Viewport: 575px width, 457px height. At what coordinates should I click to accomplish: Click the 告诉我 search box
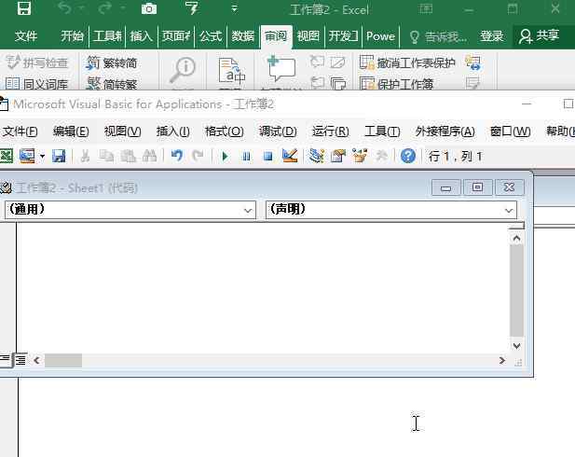[439, 36]
